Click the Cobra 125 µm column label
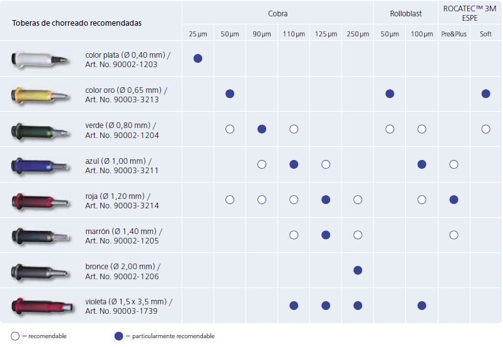Viewport: 503px width, 347px height. [326, 34]
